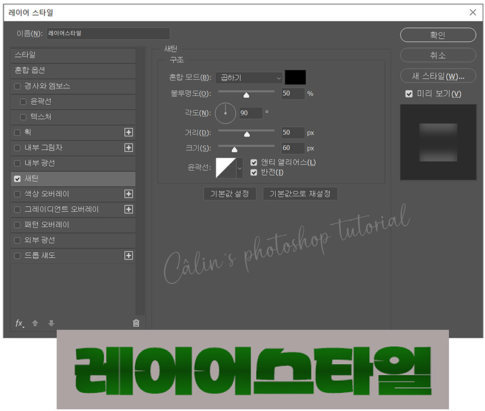Click the 크기 value field showing 60

tap(293, 148)
